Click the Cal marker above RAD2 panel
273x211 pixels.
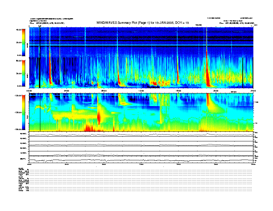[40, 26]
